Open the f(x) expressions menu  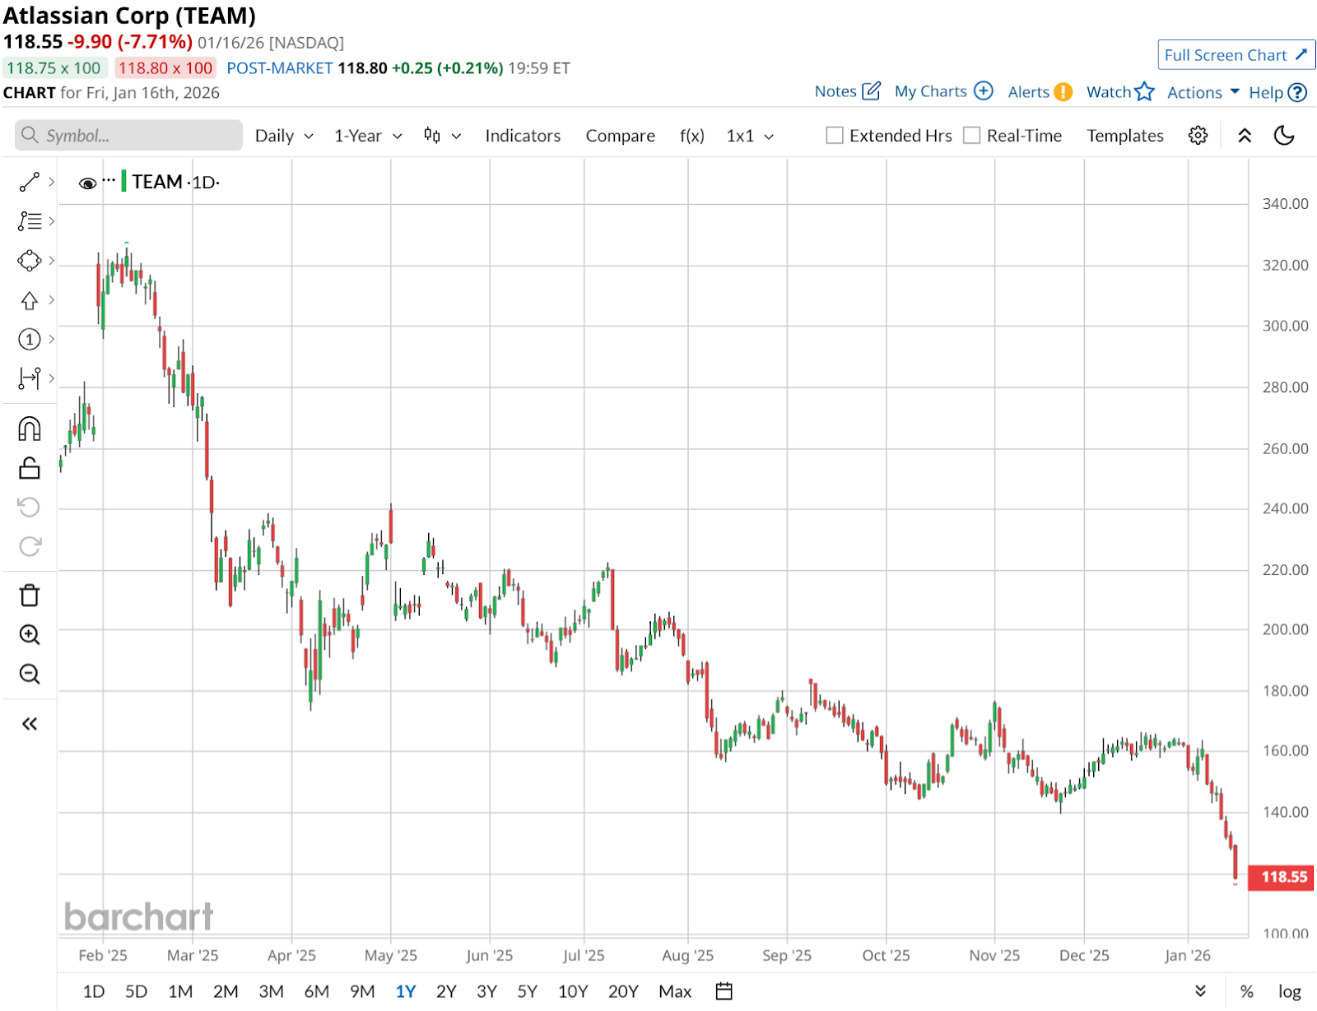click(x=692, y=136)
